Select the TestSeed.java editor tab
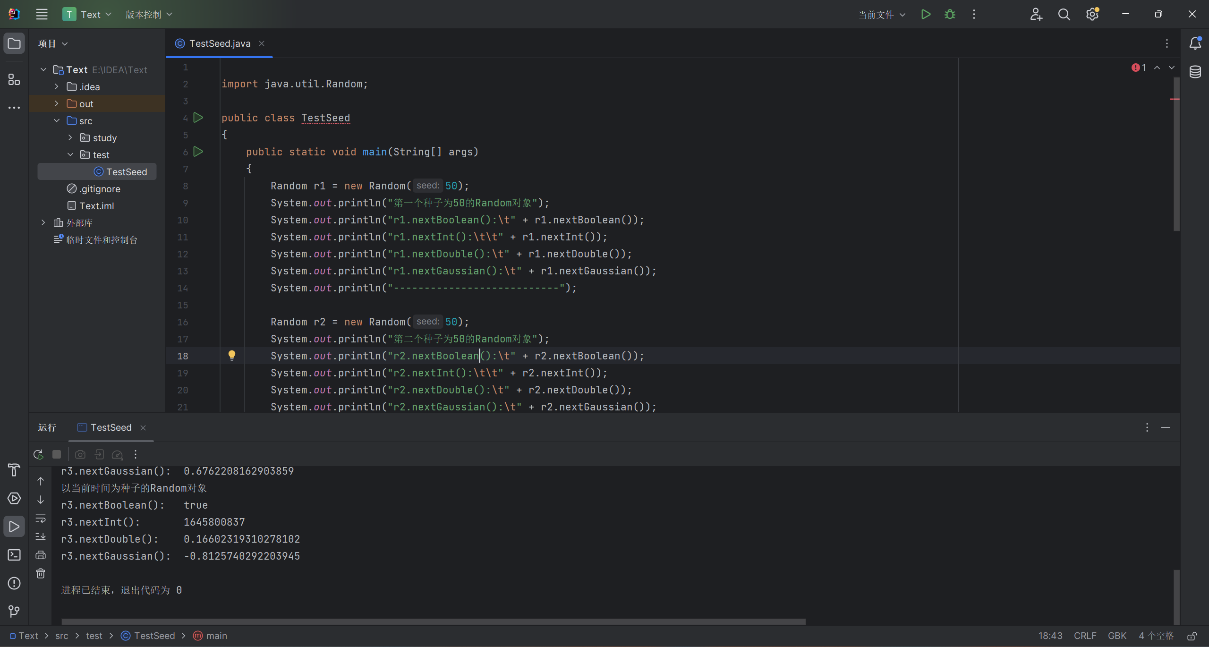Image resolution: width=1209 pixels, height=647 pixels. pyautogui.click(x=220, y=43)
